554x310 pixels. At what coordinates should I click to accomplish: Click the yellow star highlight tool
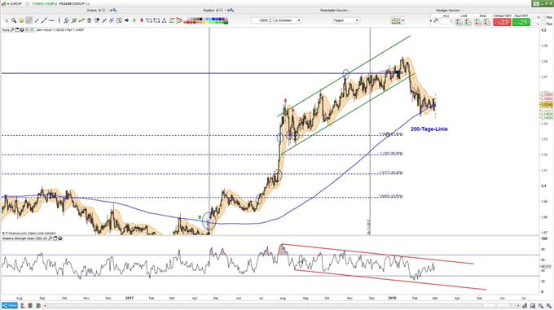coord(21,20)
